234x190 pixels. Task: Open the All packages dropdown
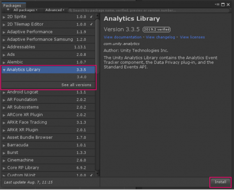click(25, 10)
